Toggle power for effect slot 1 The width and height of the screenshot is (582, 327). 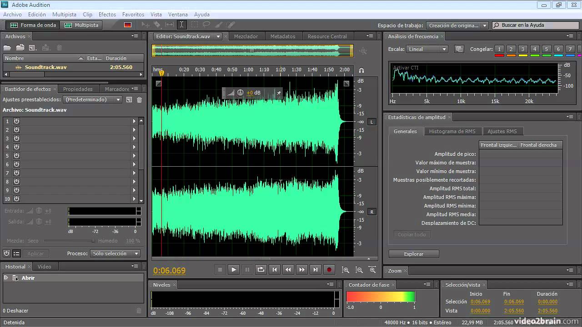[16, 121]
